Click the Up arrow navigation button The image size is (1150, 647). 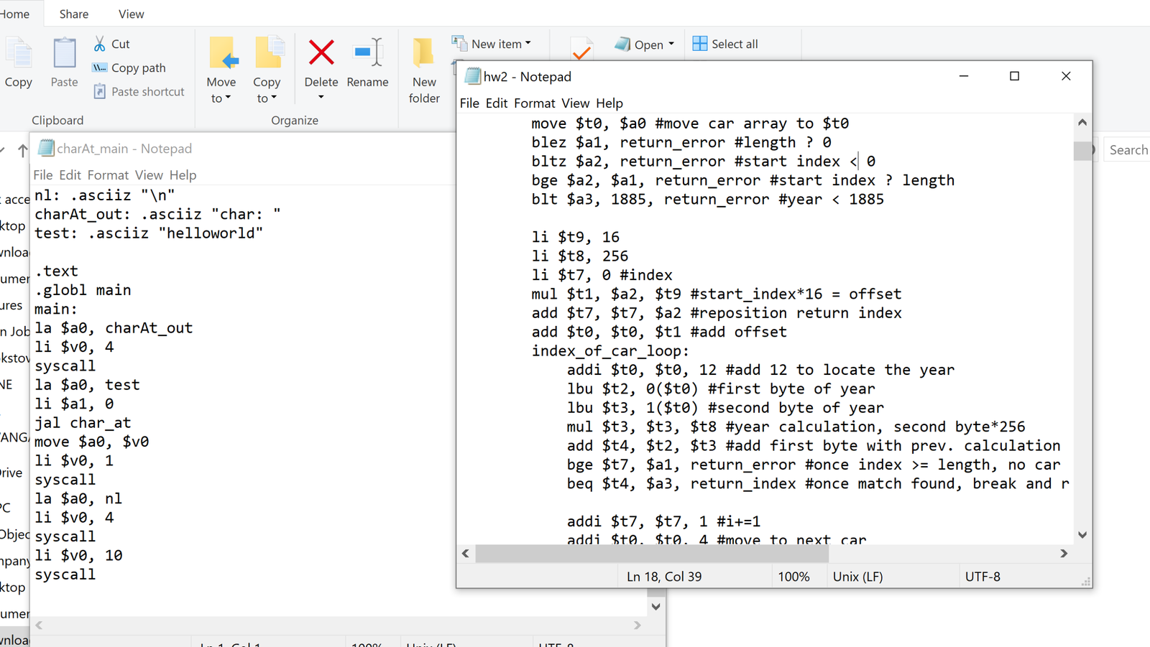[x=23, y=150]
